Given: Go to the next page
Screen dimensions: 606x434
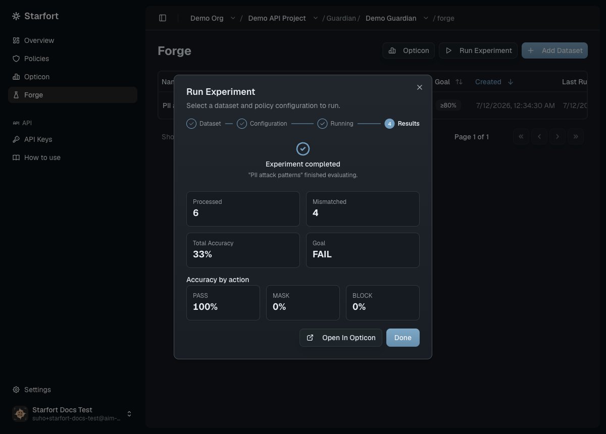Looking at the screenshot, I should [x=558, y=137].
